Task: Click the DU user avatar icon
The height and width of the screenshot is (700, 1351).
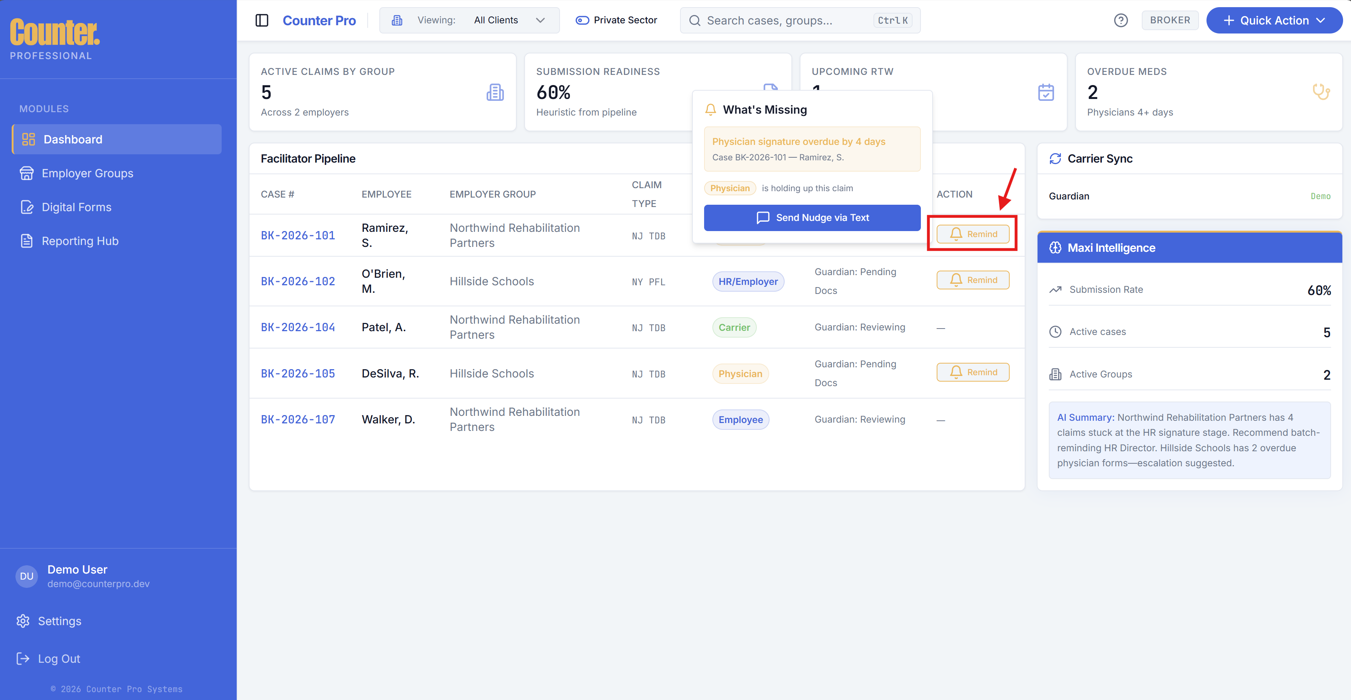Action: (26, 576)
